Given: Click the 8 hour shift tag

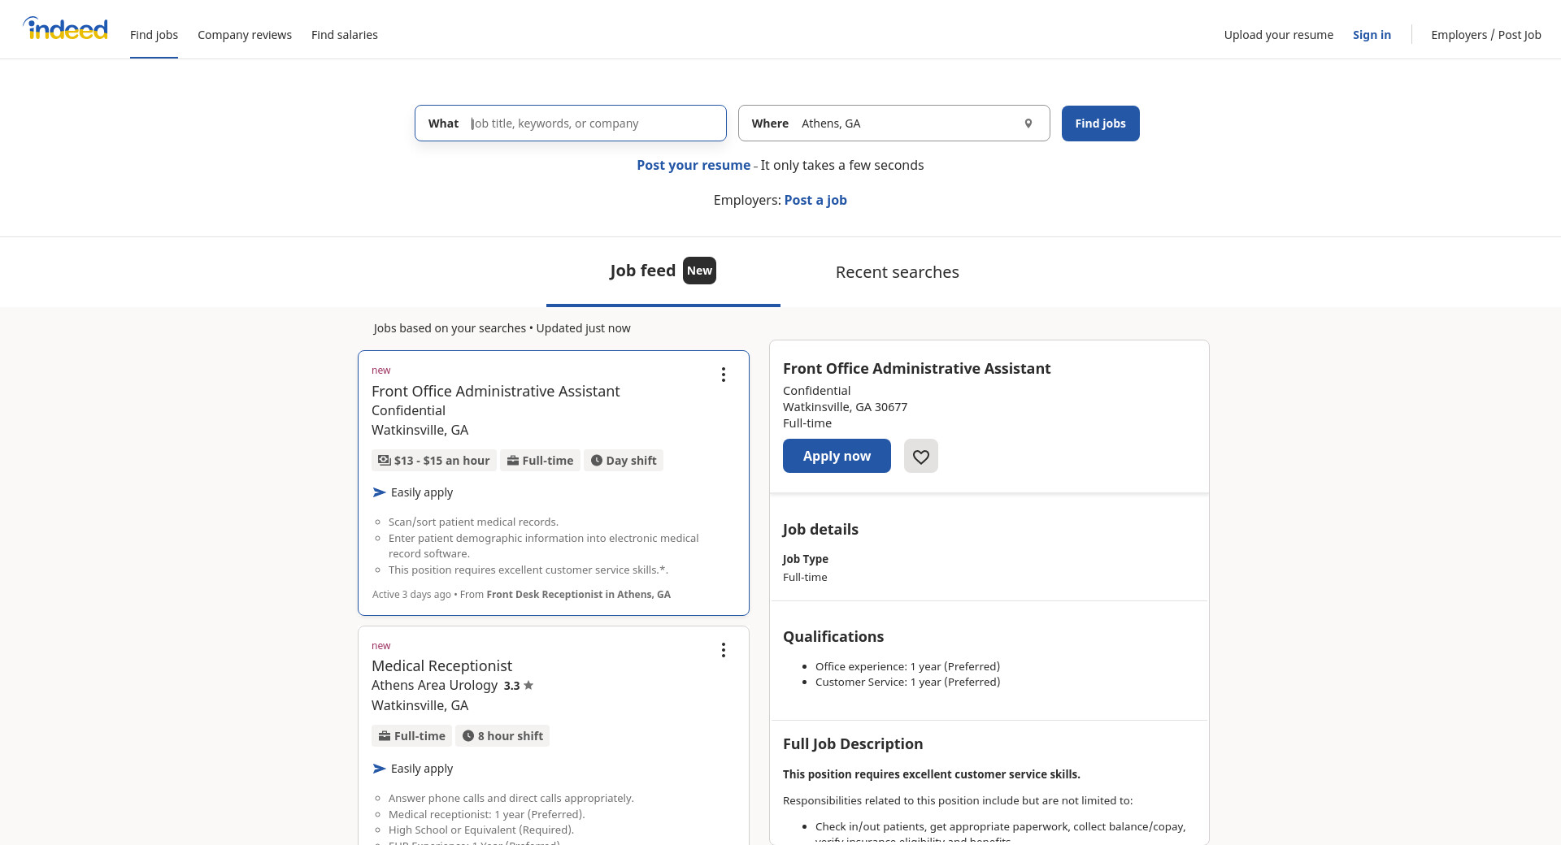Looking at the screenshot, I should 502,736.
